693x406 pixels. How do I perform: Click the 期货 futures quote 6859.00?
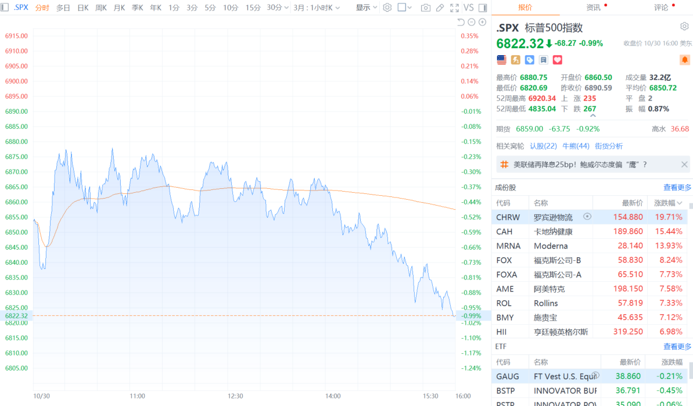529,128
